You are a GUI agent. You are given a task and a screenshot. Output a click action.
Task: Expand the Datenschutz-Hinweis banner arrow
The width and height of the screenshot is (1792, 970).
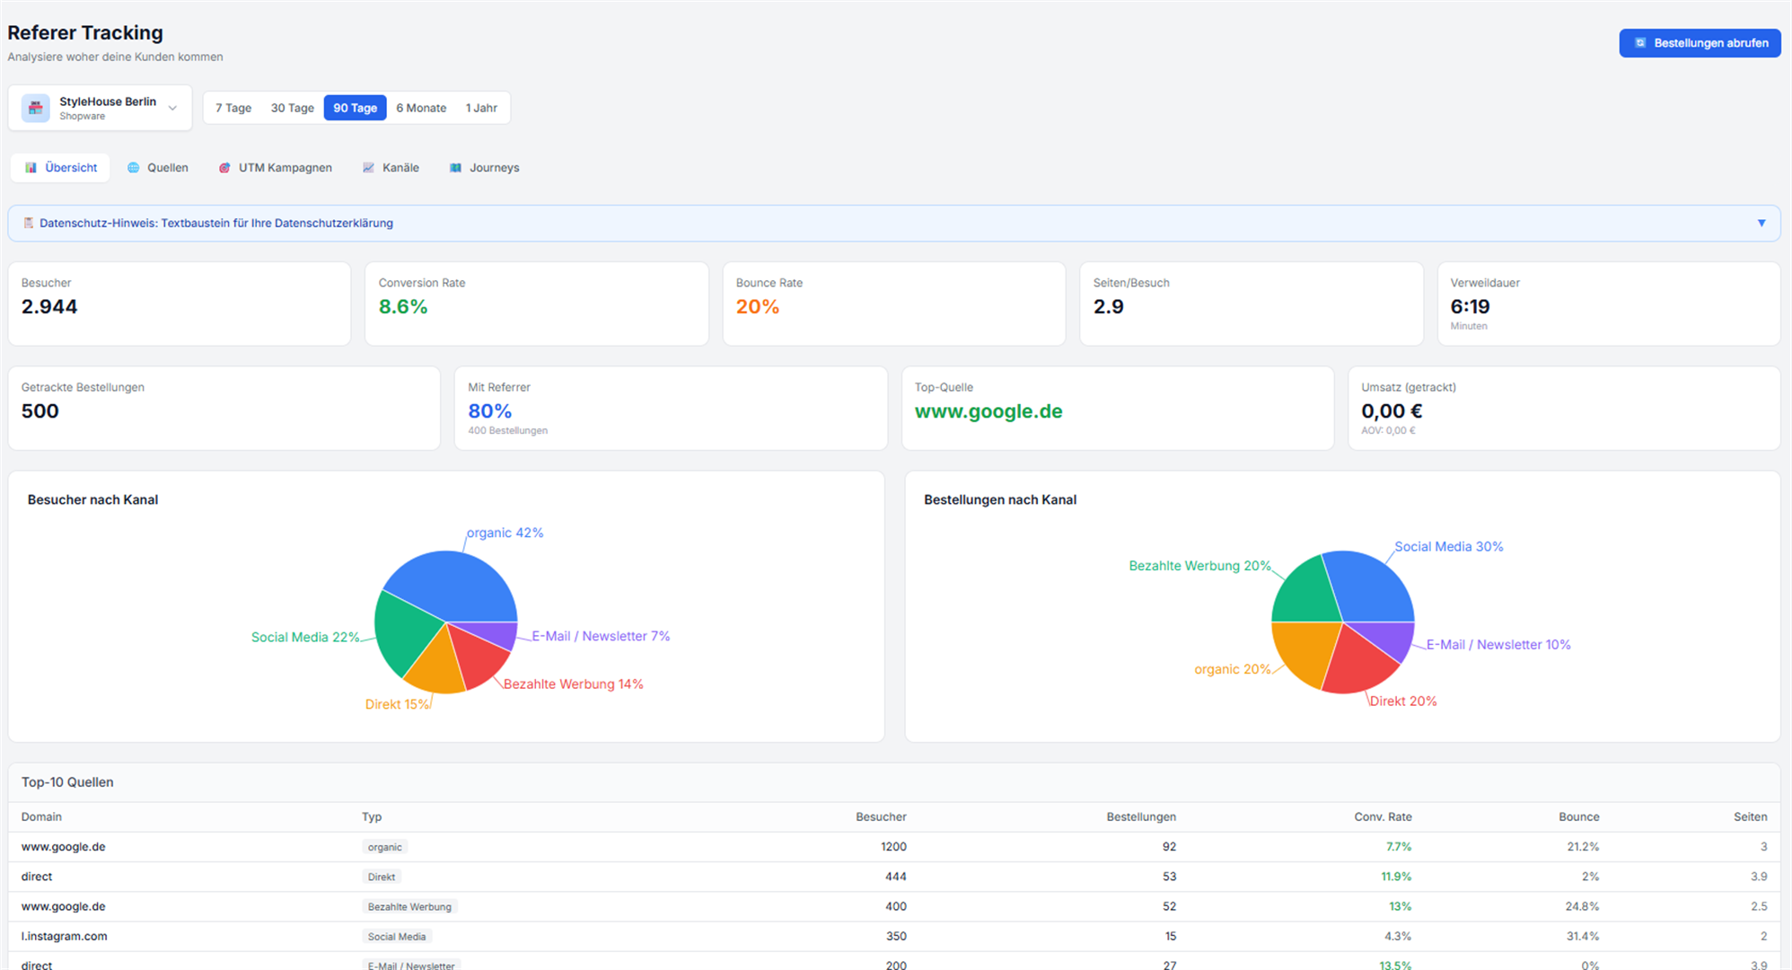pos(1761,224)
